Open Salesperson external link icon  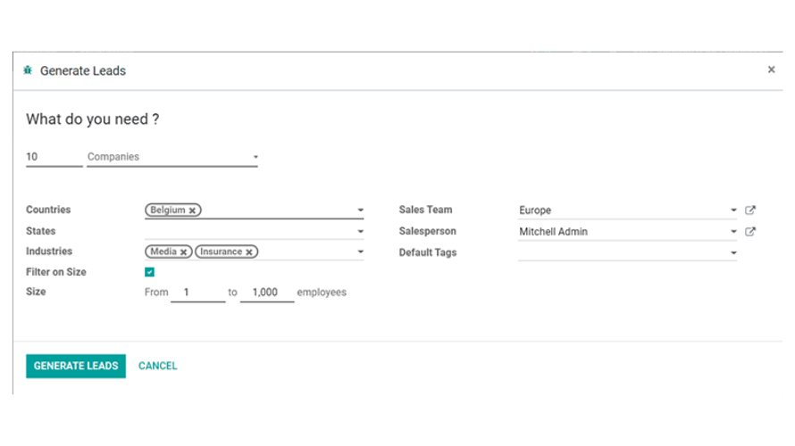[x=750, y=232]
